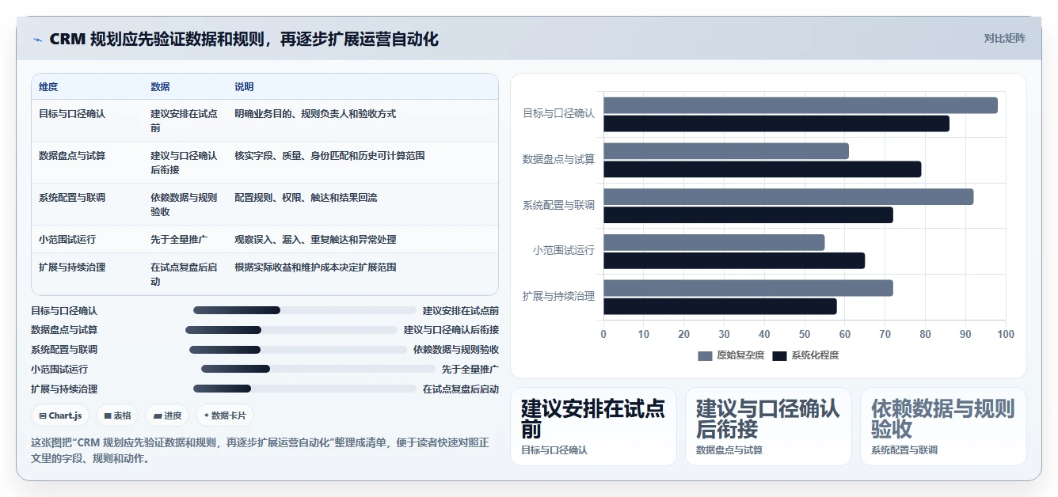Select table cell 扩展与持续治理 in 维度 column
Image resolution: width=1058 pixels, height=497 pixels.
72,267
